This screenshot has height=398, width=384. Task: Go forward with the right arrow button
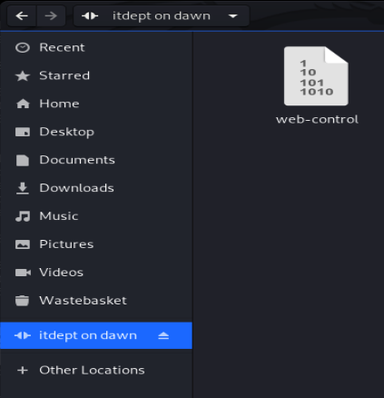coord(51,15)
